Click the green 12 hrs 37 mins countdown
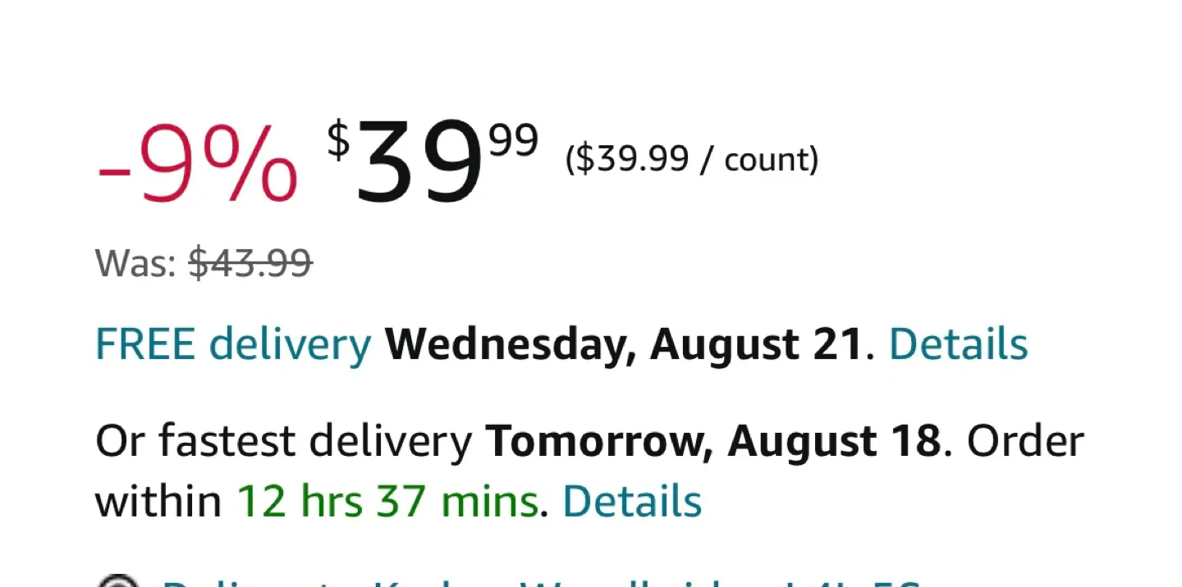1182x587 pixels. coord(387,501)
